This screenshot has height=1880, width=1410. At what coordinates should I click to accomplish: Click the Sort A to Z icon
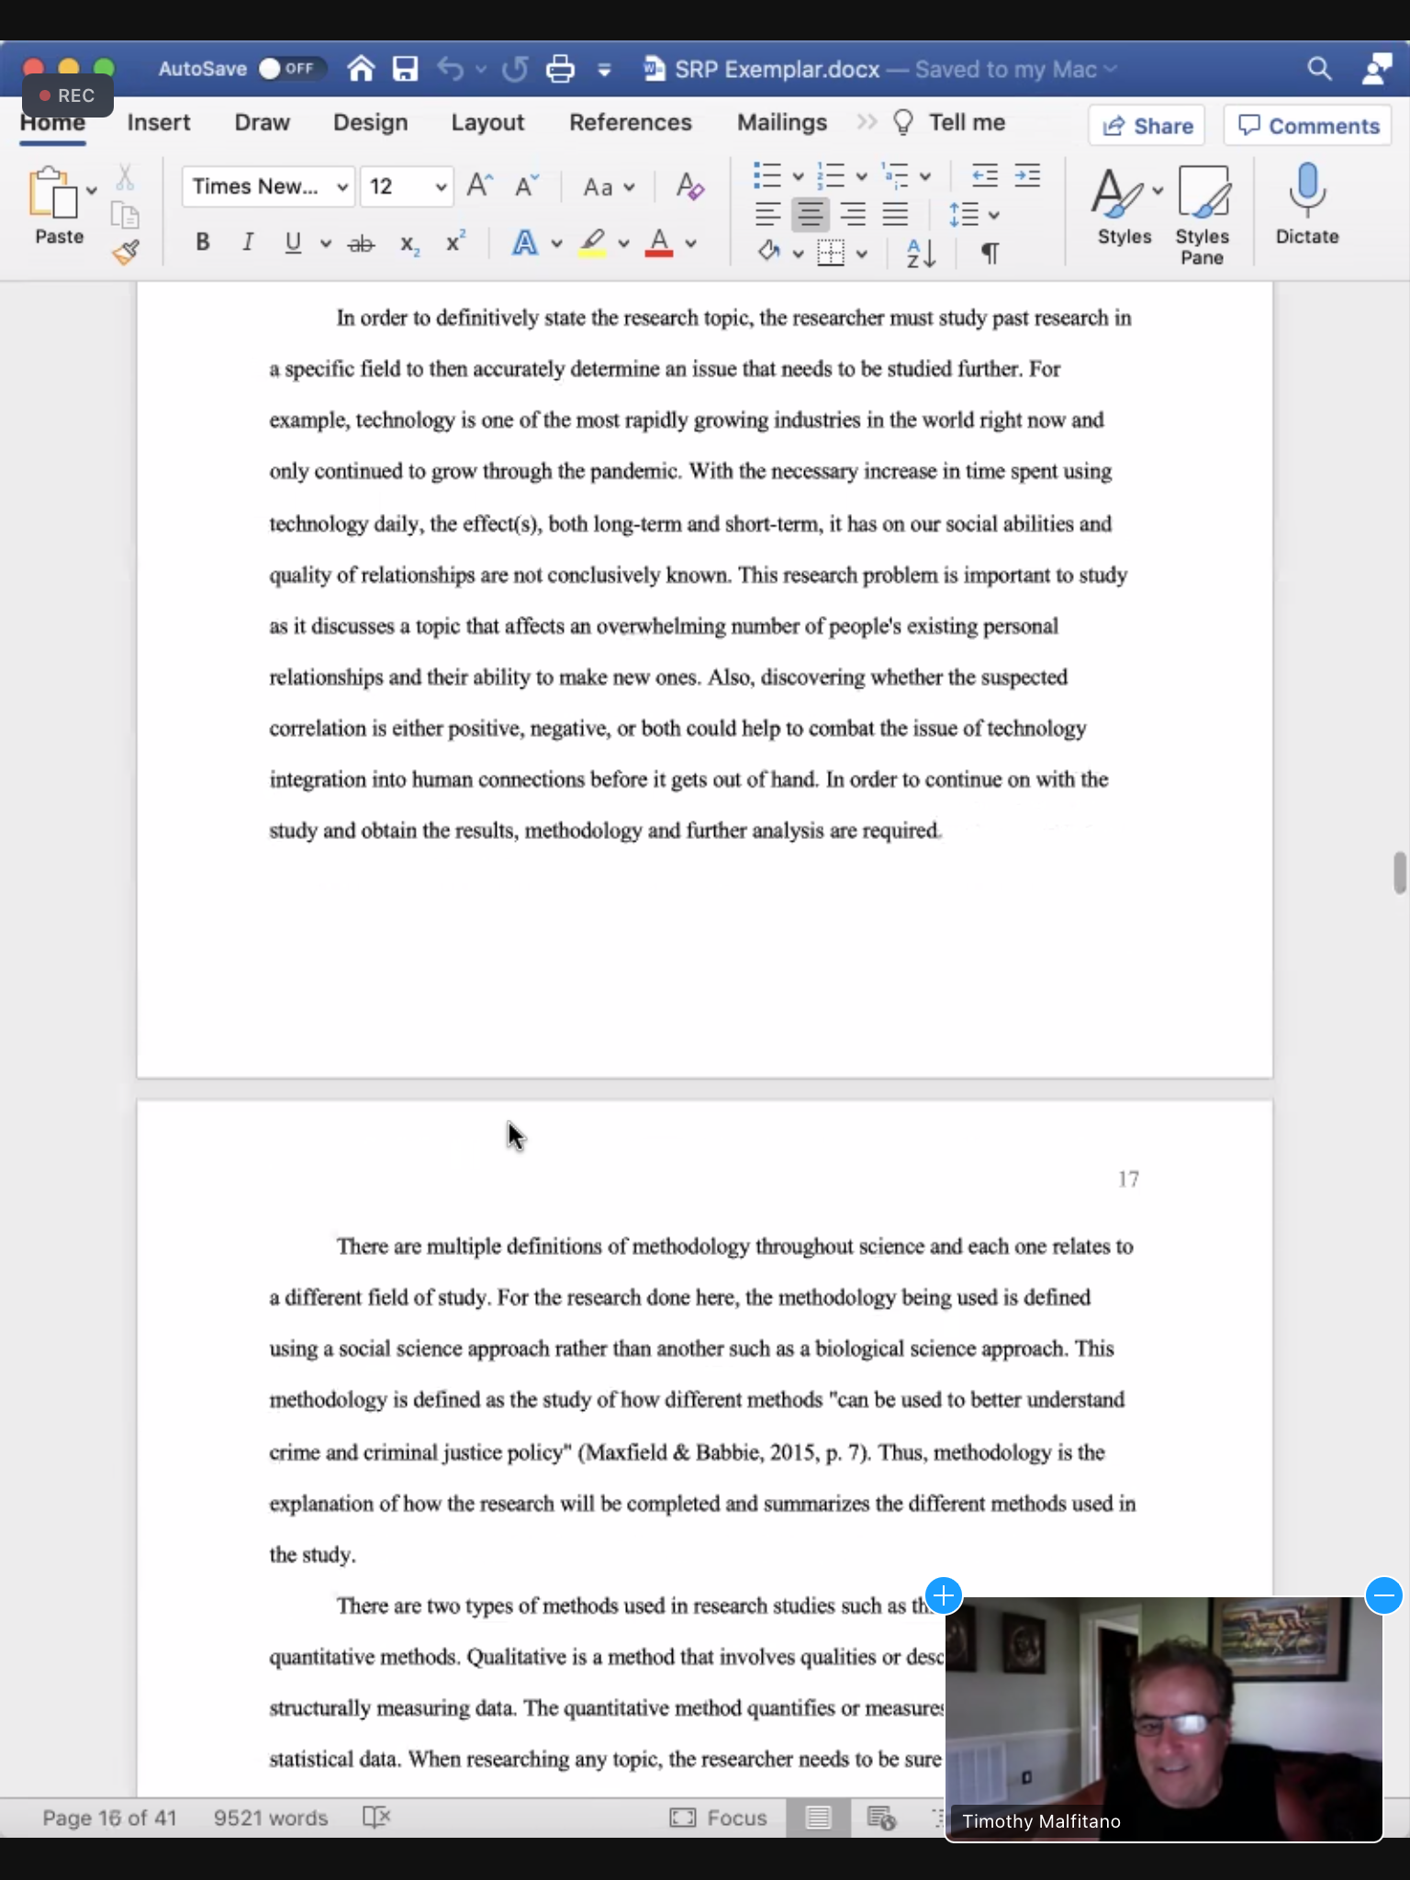pyautogui.click(x=920, y=252)
